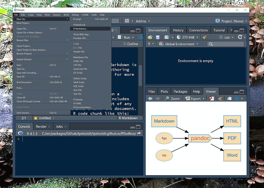Click the load workspace folder icon
This screenshot has width=264, height=188.
click(x=150, y=37)
